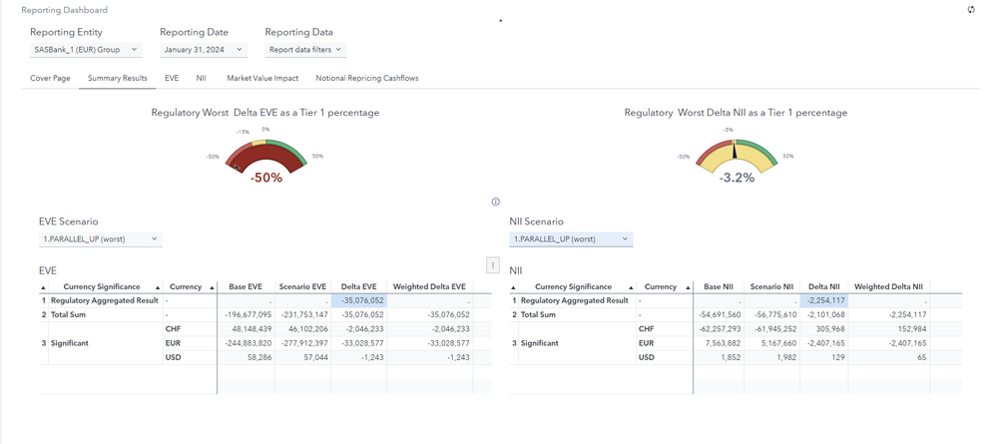Click the Delta NII column header
997x444 pixels.
[824, 287]
